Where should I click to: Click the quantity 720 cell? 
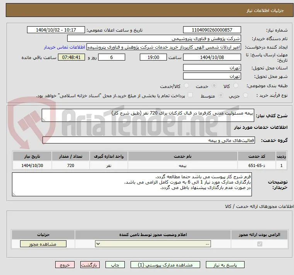[x=71, y=165]
